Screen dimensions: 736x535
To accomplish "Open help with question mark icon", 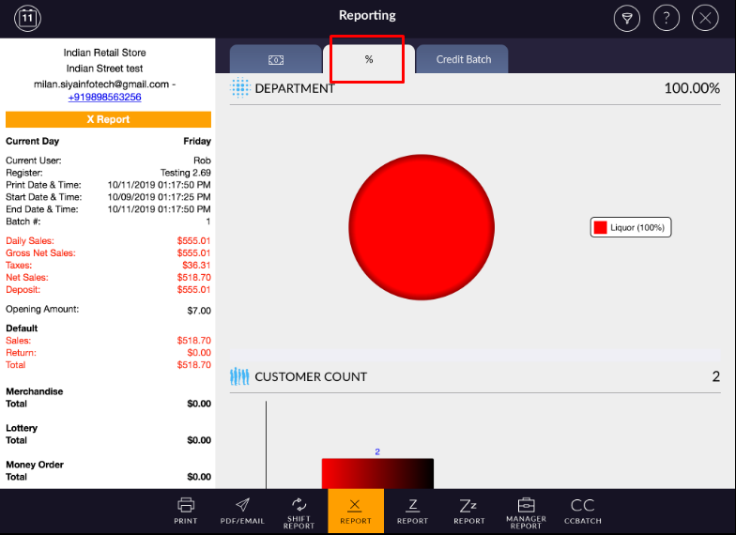I will tap(666, 18).
